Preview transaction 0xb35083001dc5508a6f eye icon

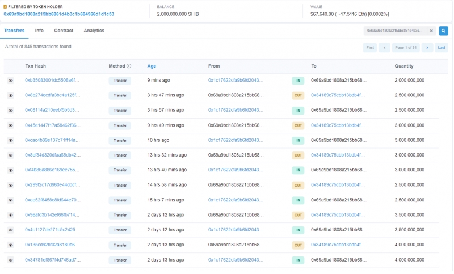11,81
